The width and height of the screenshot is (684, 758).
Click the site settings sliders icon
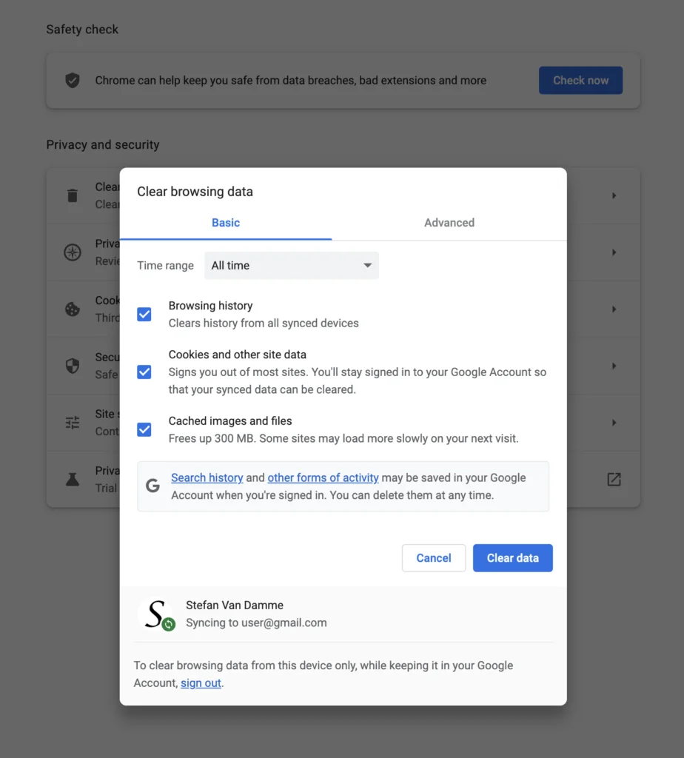73,423
